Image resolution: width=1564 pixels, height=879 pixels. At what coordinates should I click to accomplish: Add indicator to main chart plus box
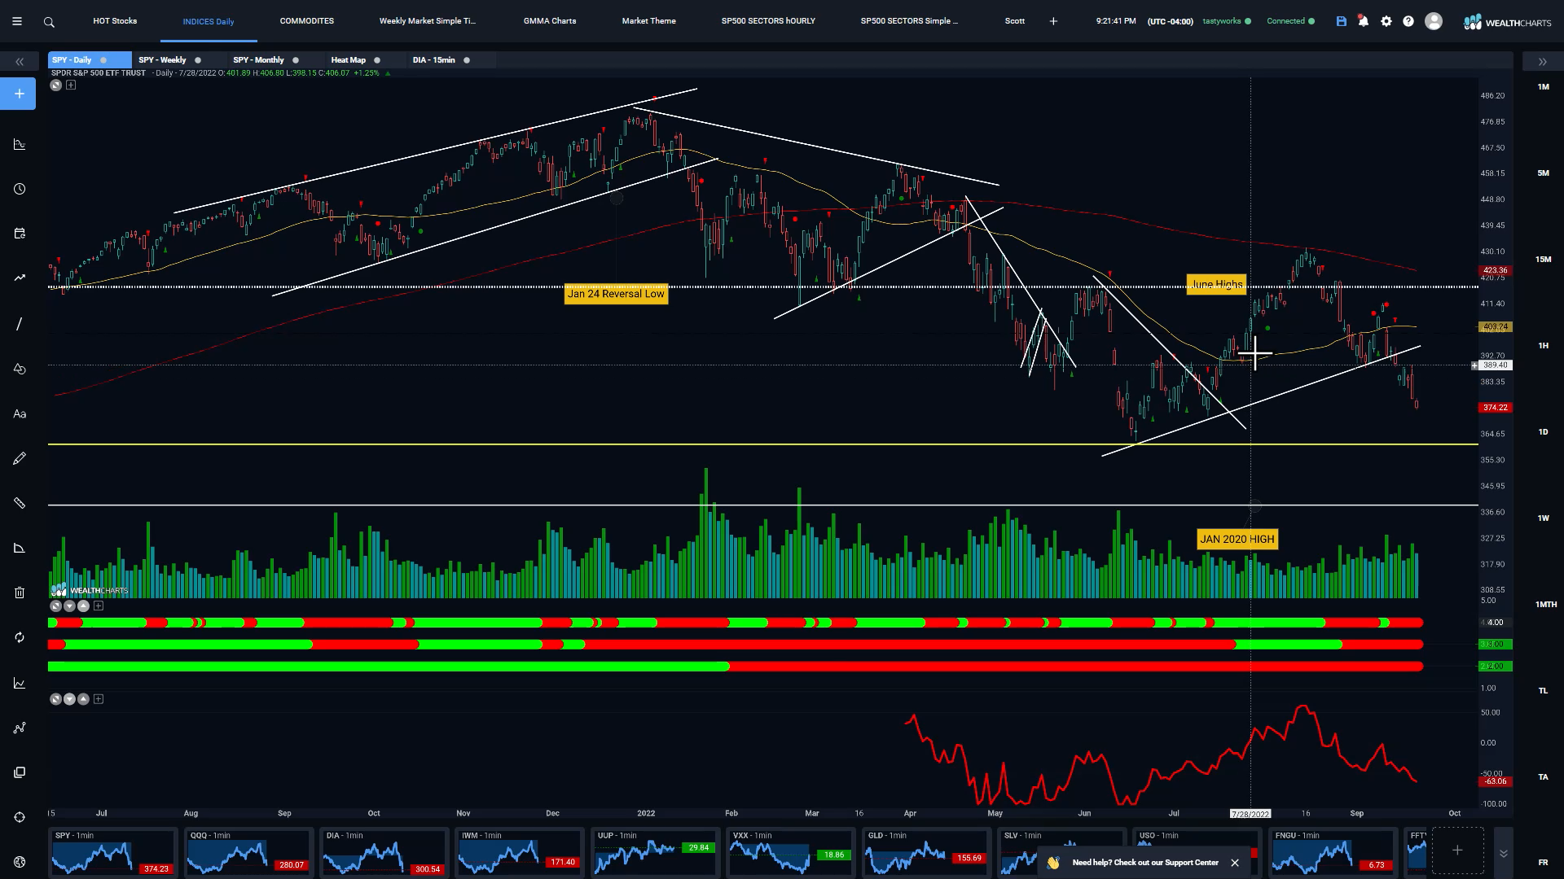pyautogui.click(x=71, y=85)
